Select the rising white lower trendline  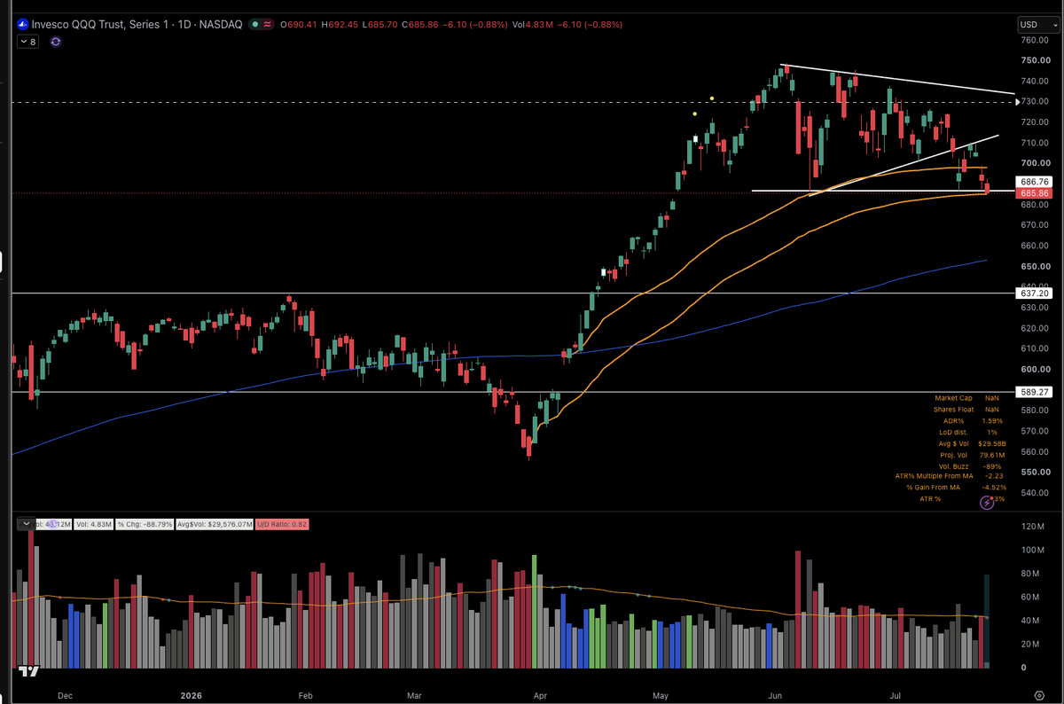coord(904,165)
